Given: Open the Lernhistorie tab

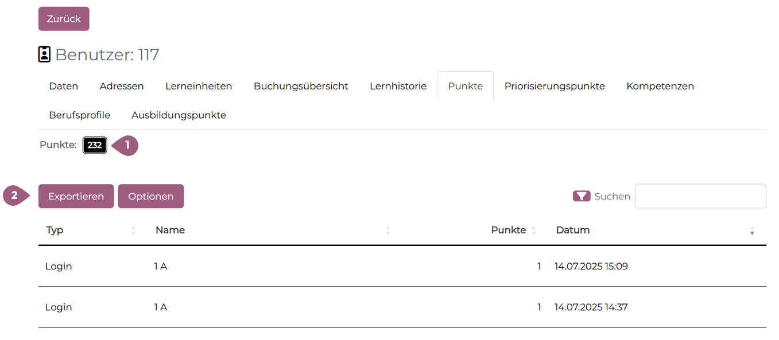Looking at the screenshot, I should pos(398,86).
